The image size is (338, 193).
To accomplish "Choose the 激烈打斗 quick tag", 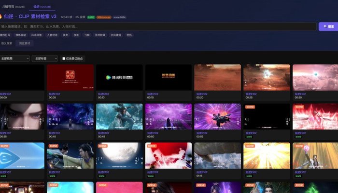I will click(x=5, y=35).
